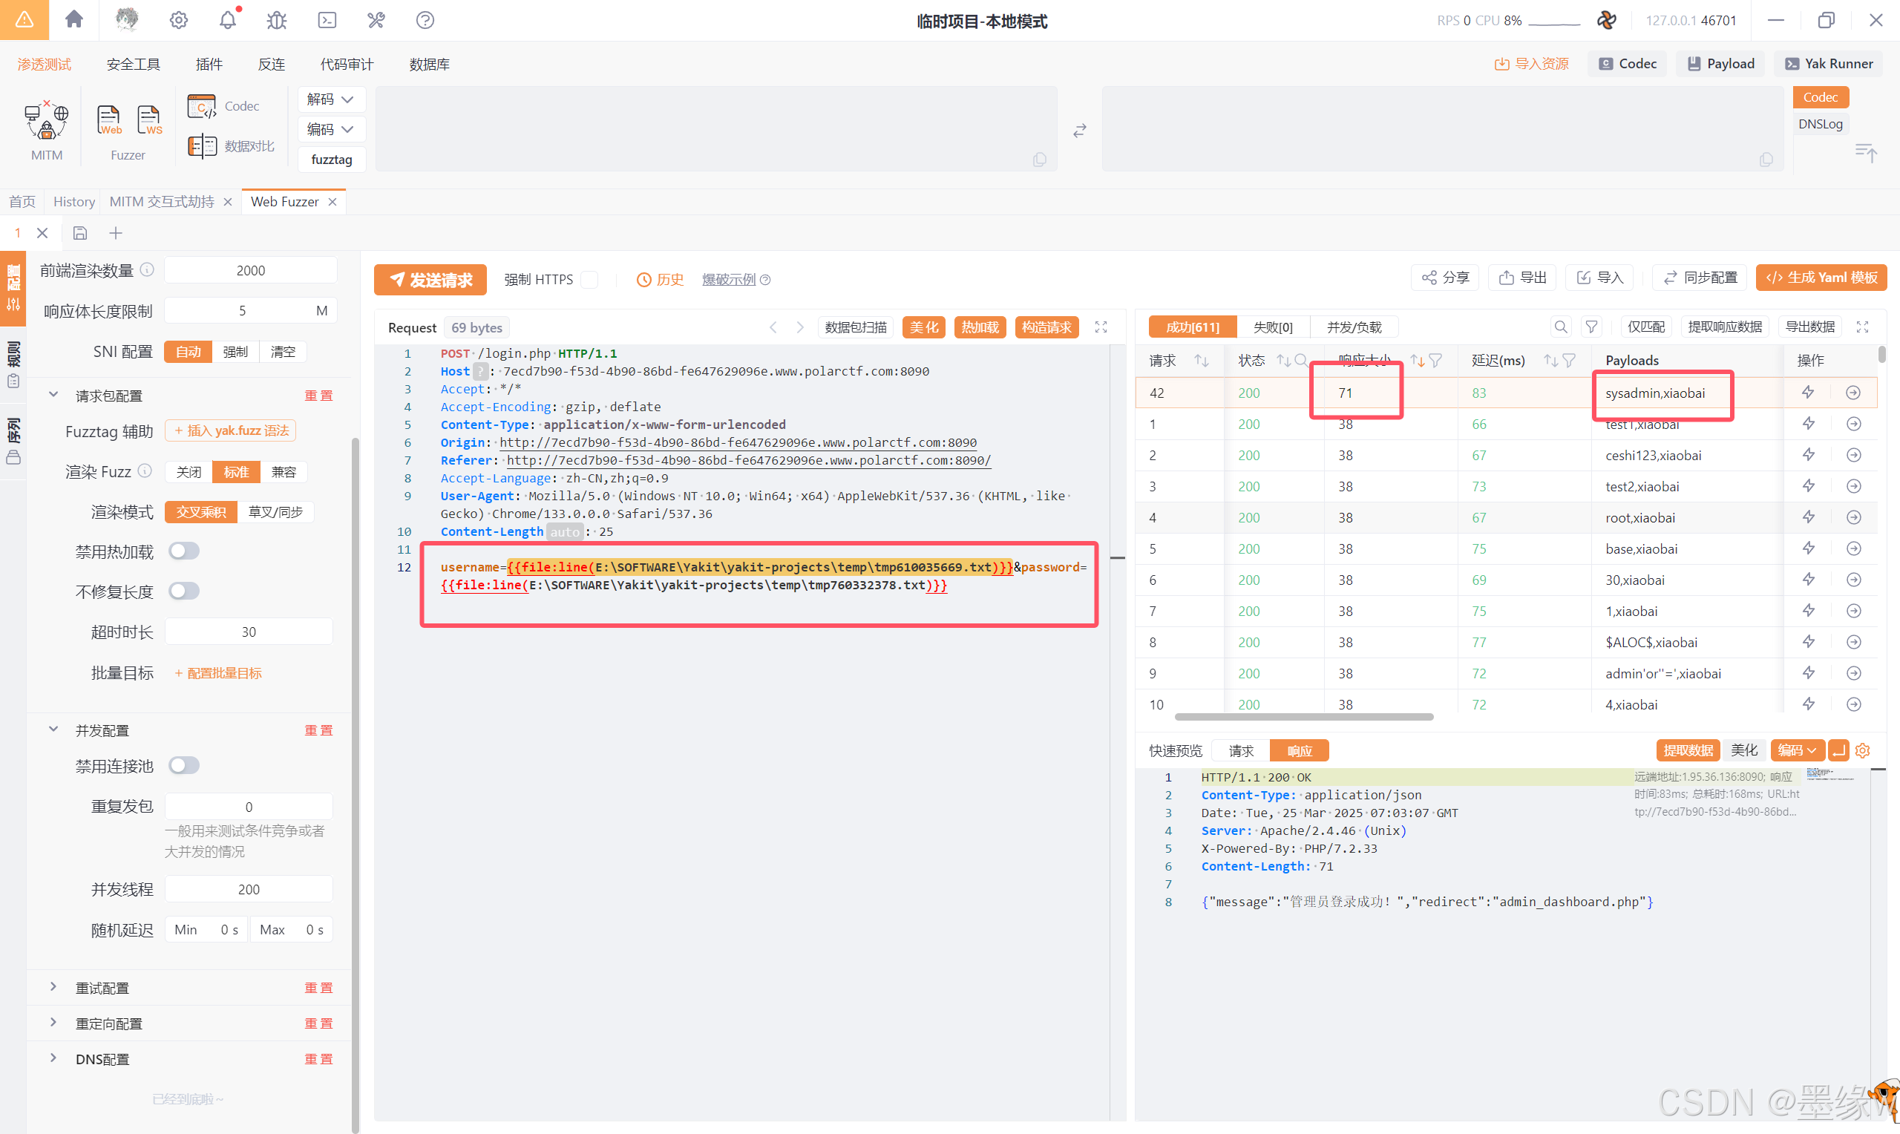Viewport: 1900px width, 1134px height.
Task: Open the 解码 dropdown
Action: coord(331,99)
